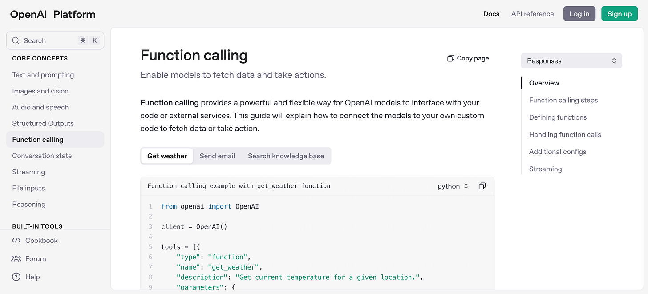The height and width of the screenshot is (294, 648).
Task: Open the Docs navigation item
Action: click(491, 14)
